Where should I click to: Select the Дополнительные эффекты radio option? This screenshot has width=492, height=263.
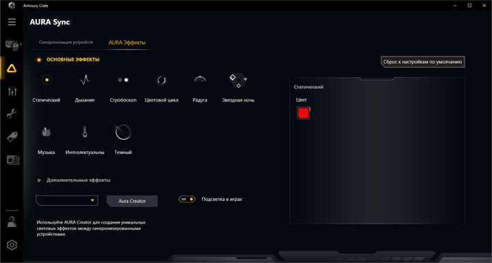pyautogui.click(x=39, y=181)
